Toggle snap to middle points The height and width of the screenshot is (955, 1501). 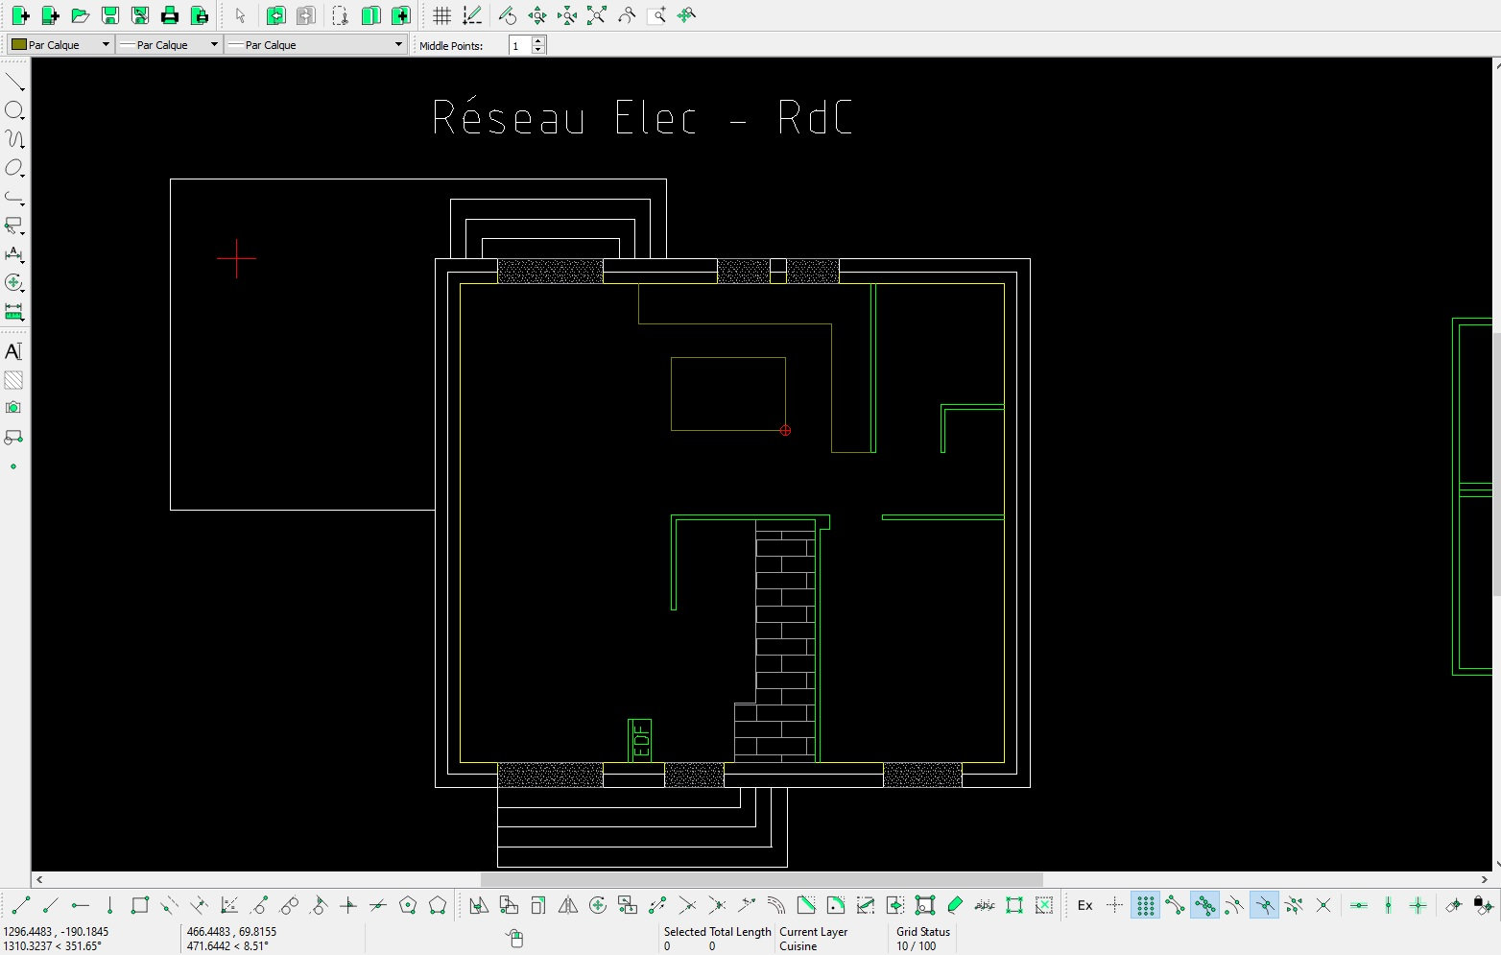tap(1264, 905)
